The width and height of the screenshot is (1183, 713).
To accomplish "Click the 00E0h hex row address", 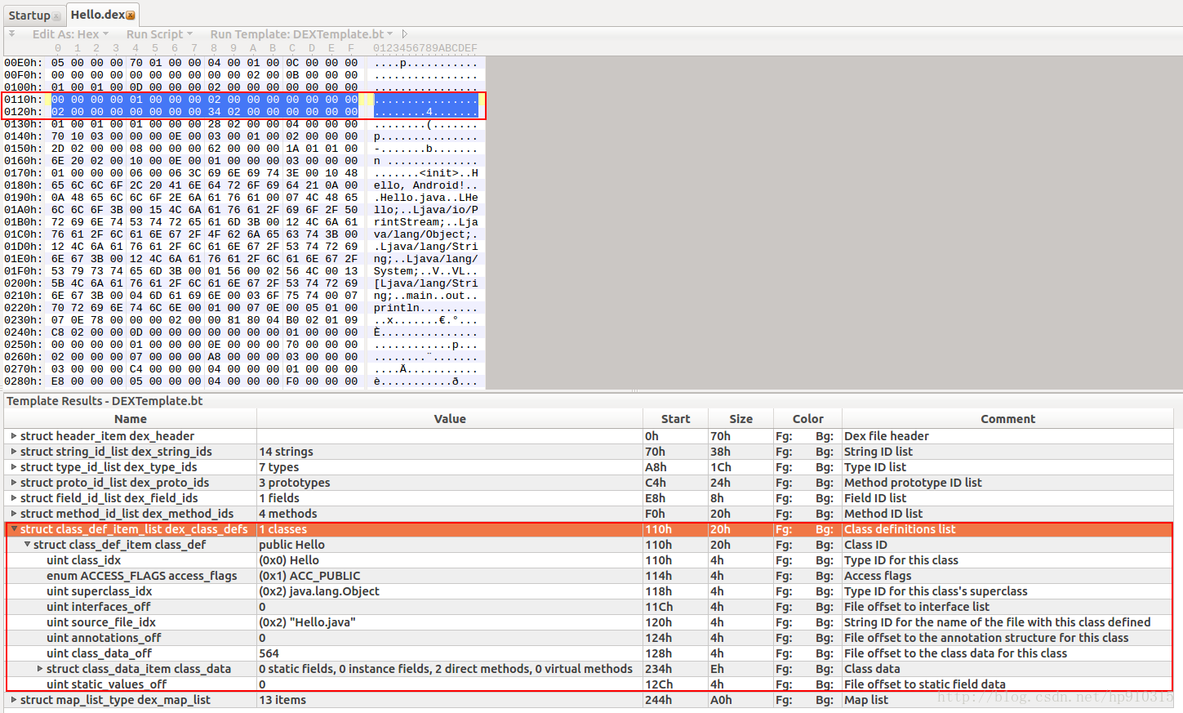I will (23, 63).
